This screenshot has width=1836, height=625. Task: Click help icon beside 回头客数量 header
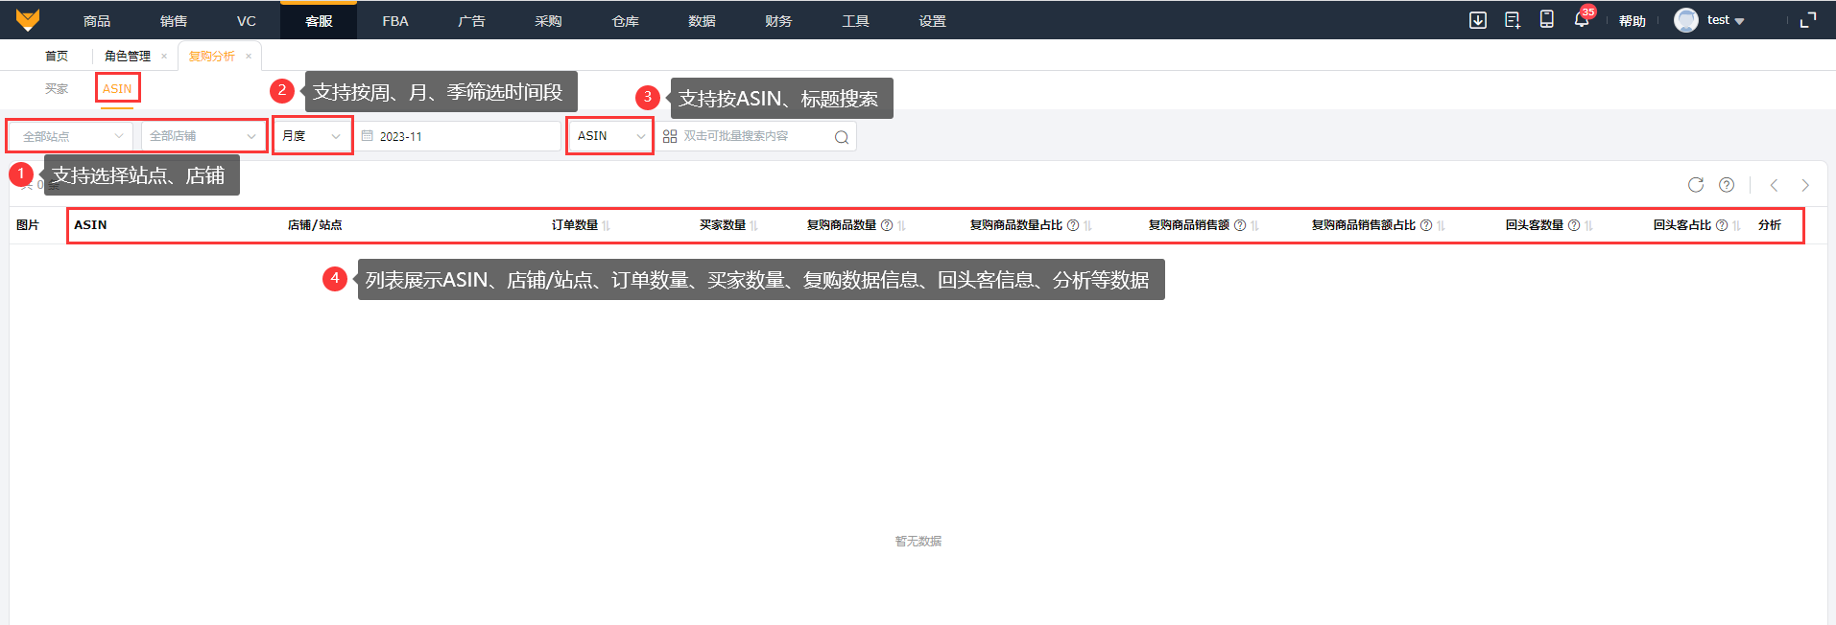point(1574,225)
